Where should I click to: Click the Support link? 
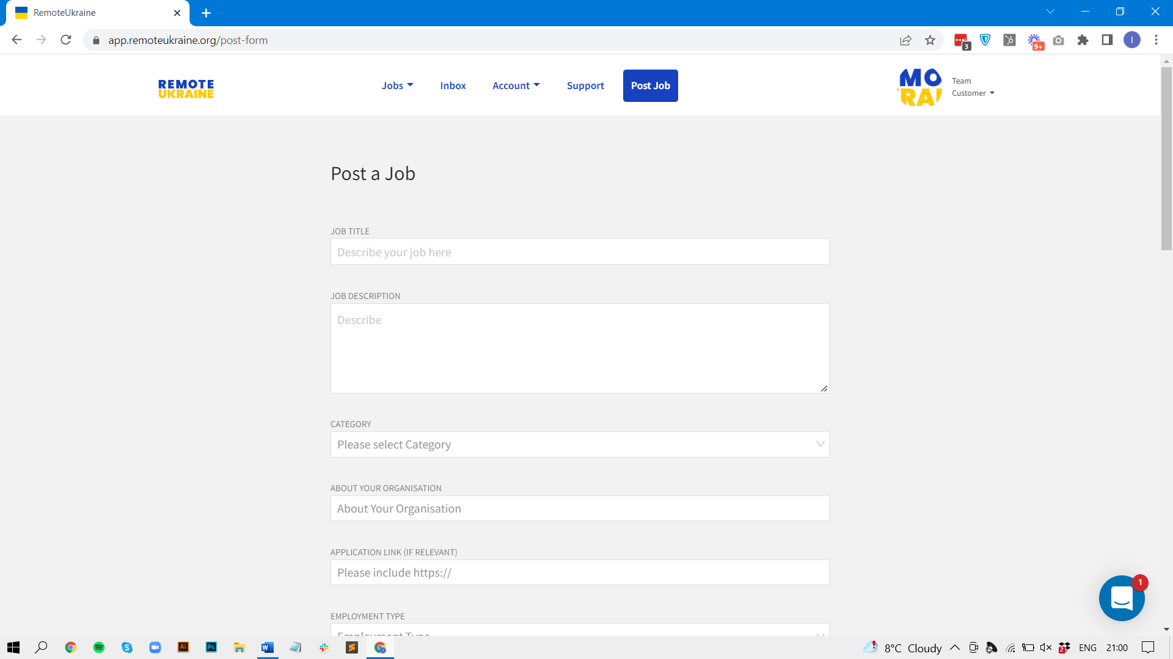(x=584, y=85)
